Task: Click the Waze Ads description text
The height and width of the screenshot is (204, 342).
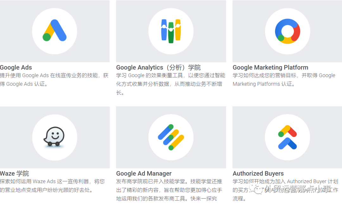Action: tap(52, 186)
